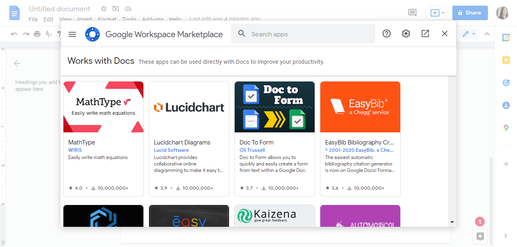Get add-ons with the plus icon
Screen dimensions: 517x247
tap(506, 164)
